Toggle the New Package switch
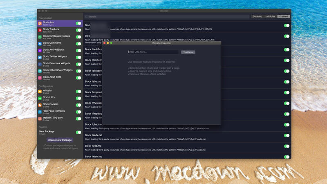327x184 pixels. coord(78,132)
